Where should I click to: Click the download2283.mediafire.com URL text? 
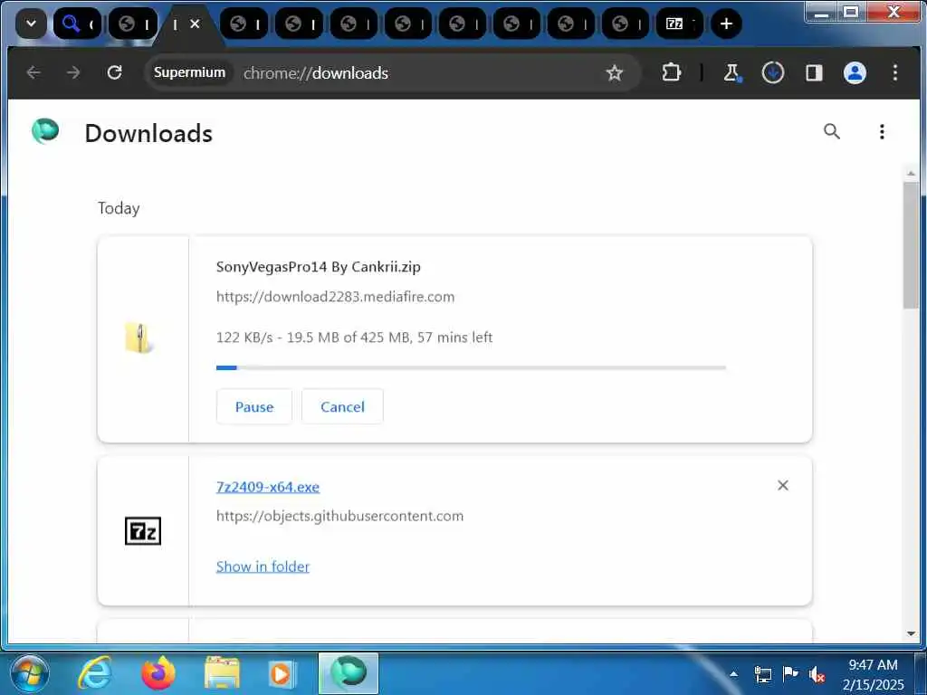click(335, 297)
